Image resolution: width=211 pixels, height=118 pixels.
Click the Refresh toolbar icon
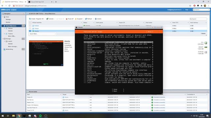click(86, 19)
